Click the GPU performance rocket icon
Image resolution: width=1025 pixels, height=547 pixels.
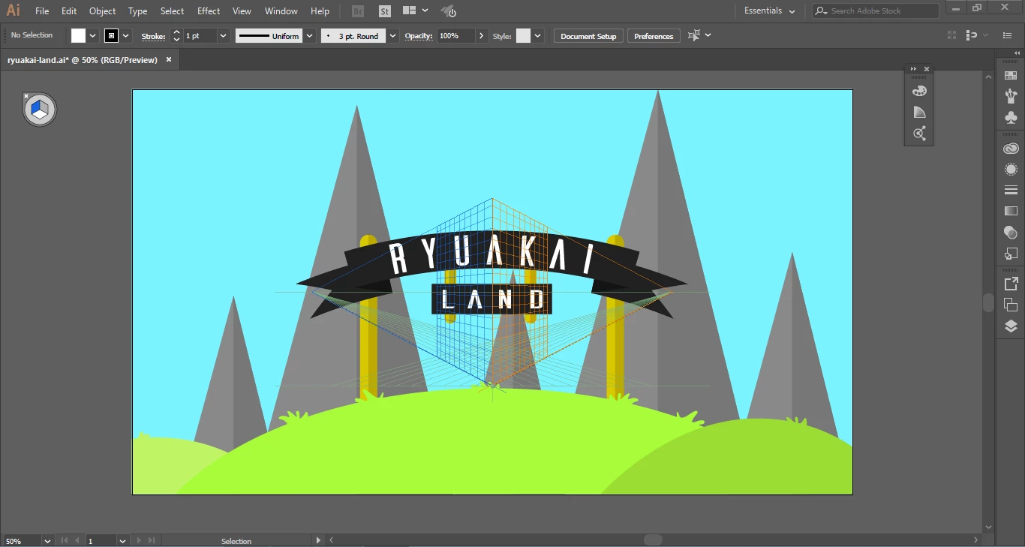tap(448, 11)
